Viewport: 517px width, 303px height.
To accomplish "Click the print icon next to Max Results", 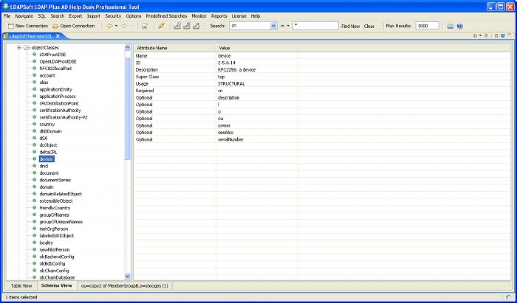I will point(451,26).
